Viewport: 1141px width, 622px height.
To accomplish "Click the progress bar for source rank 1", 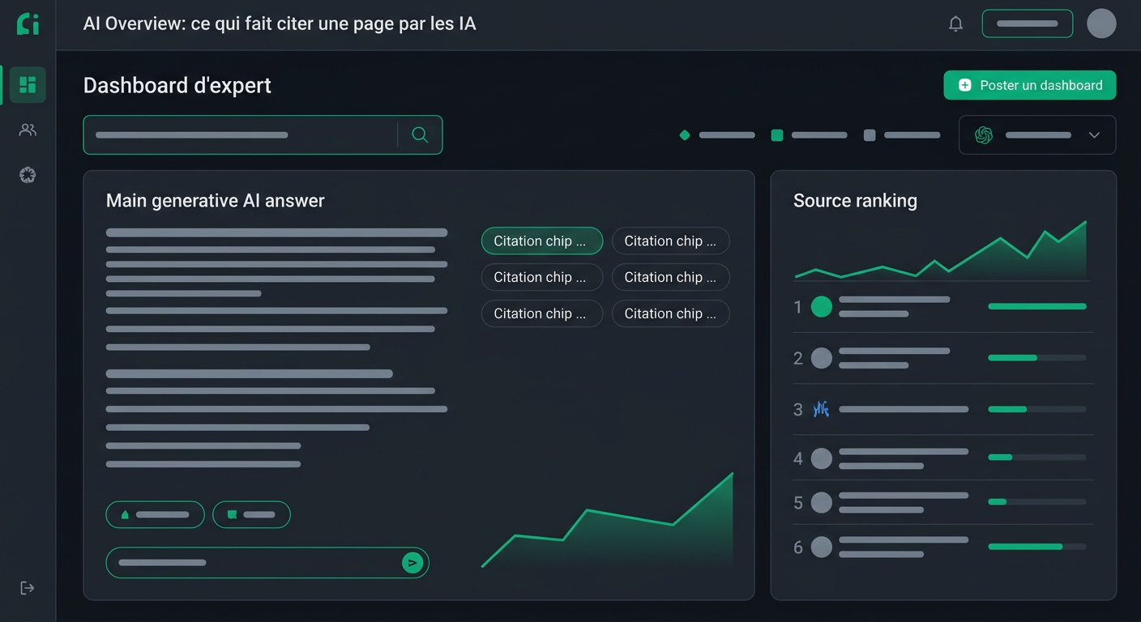I will click(1037, 306).
